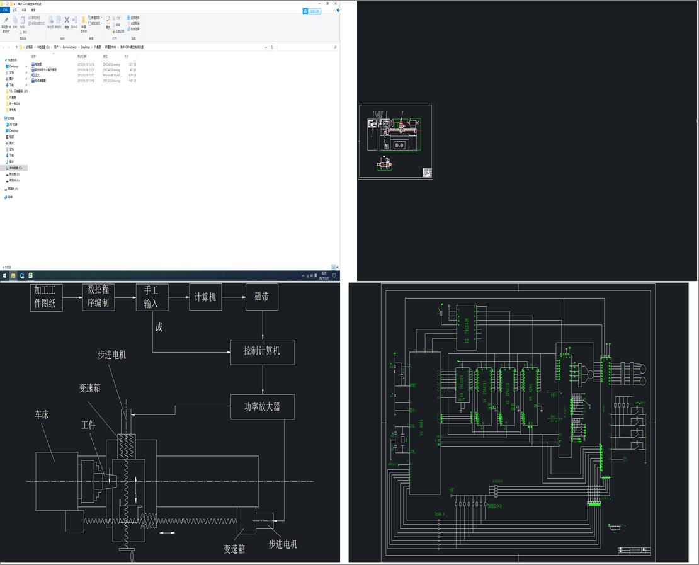Click the Pin to Quick Access icon

(x=5, y=21)
